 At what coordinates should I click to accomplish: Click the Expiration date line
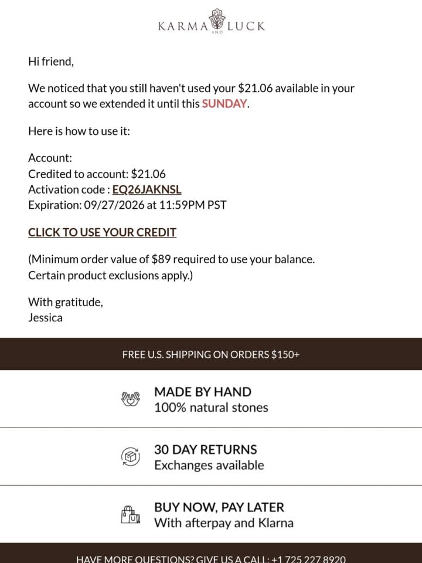(127, 205)
